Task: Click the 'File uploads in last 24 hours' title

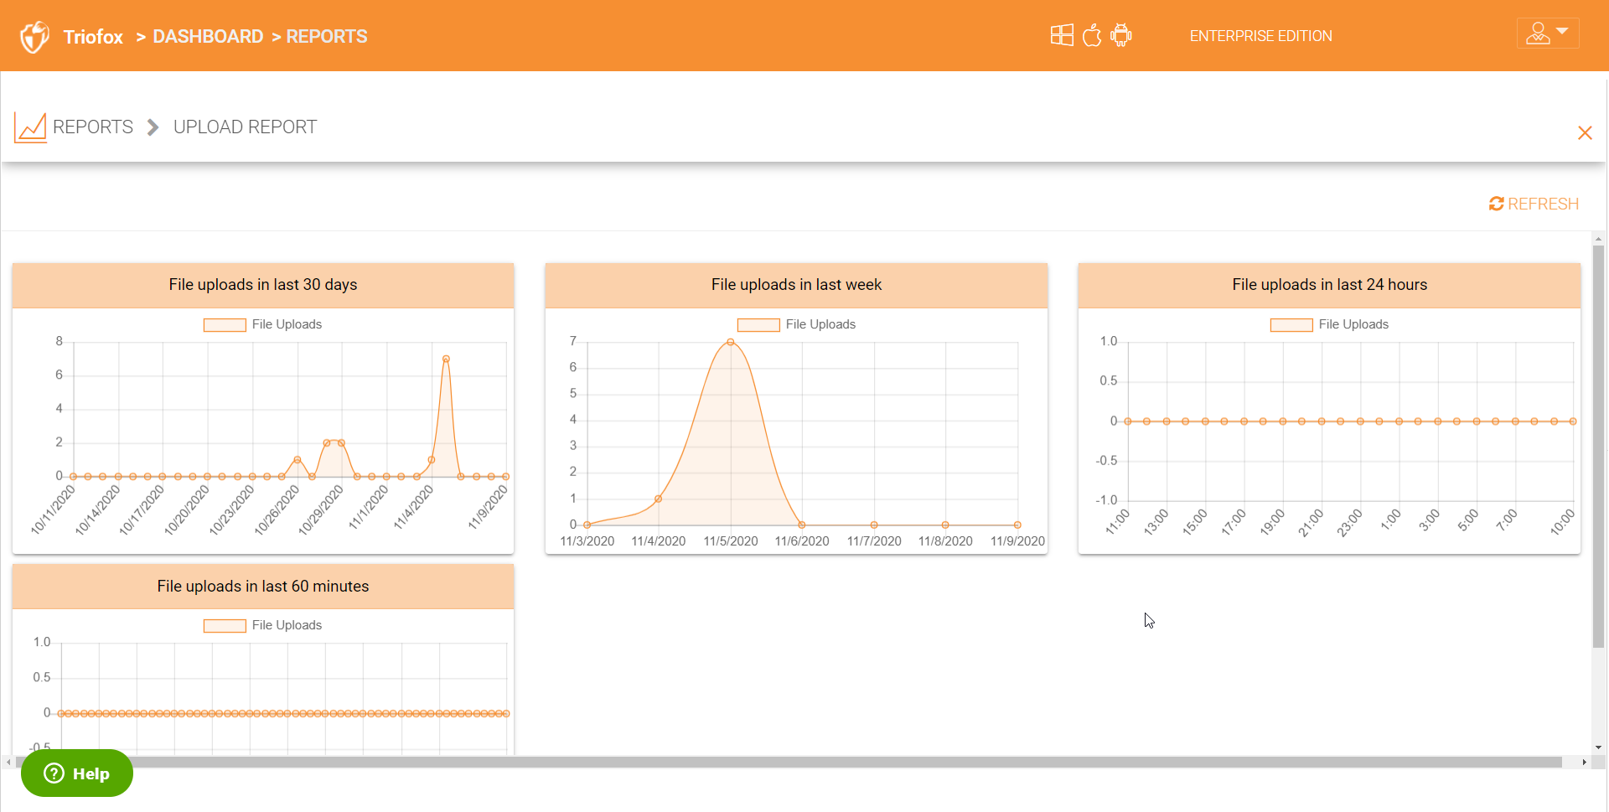Action: coord(1329,285)
